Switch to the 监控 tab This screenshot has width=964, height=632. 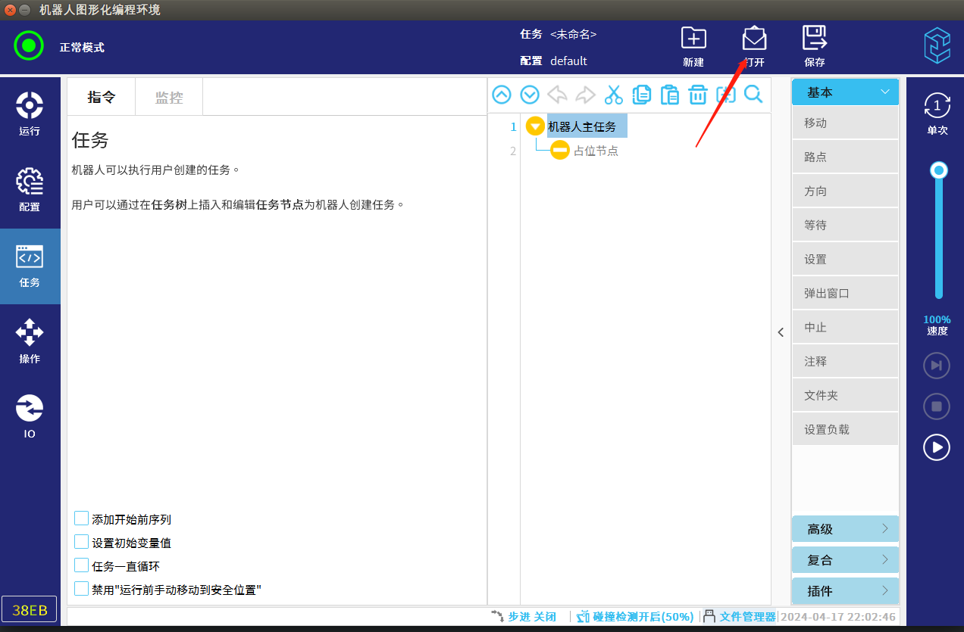[169, 98]
